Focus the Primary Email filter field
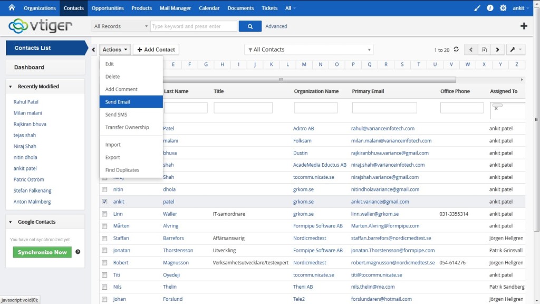This screenshot has width=540, height=304. (x=384, y=108)
